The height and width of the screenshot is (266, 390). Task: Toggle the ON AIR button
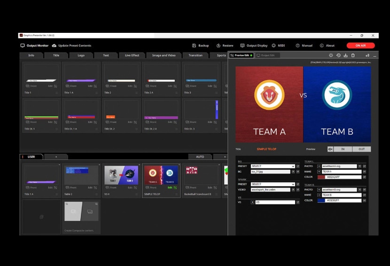click(360, 46)
